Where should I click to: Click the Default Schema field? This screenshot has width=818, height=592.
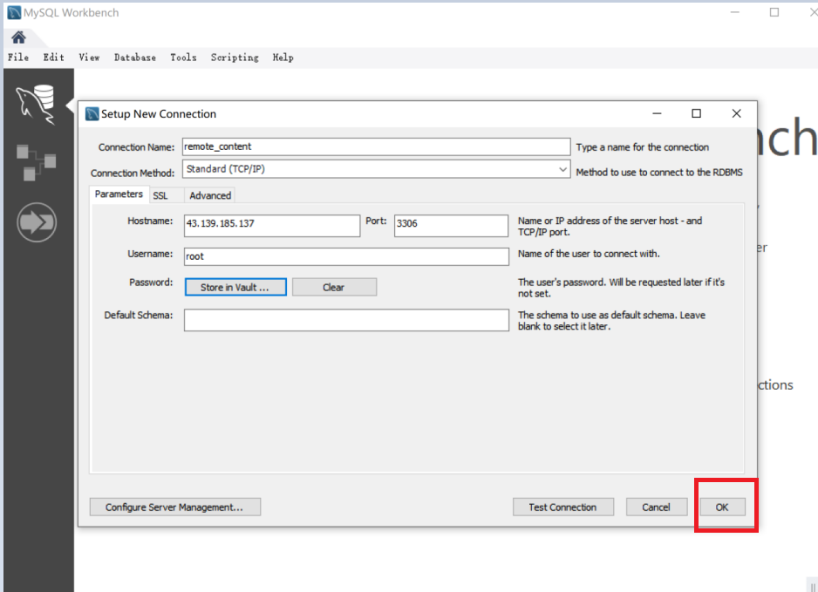[x=346, y=320]
